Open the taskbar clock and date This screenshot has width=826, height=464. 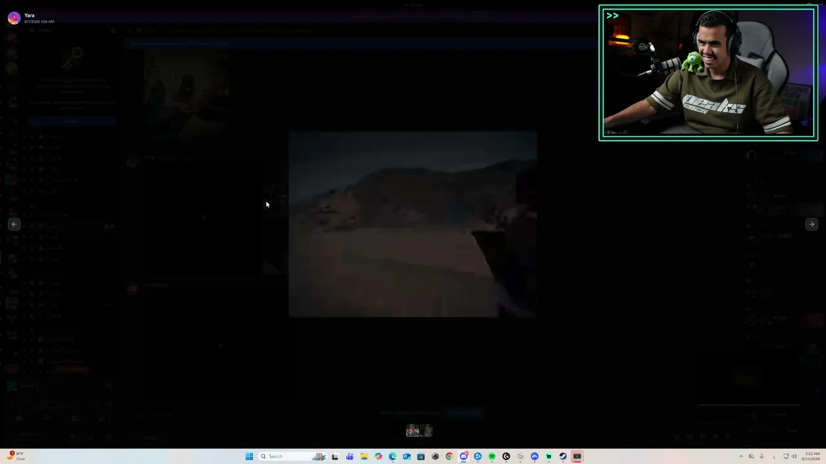(x=811, y=457)
